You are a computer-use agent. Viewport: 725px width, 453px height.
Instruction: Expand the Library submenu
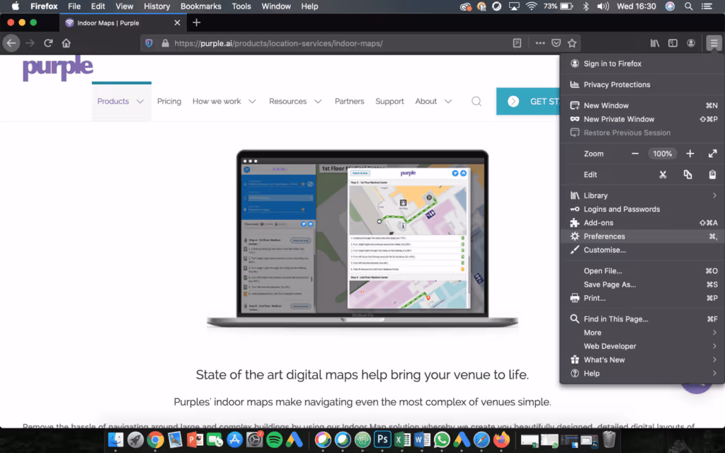[x=642, y=195]
